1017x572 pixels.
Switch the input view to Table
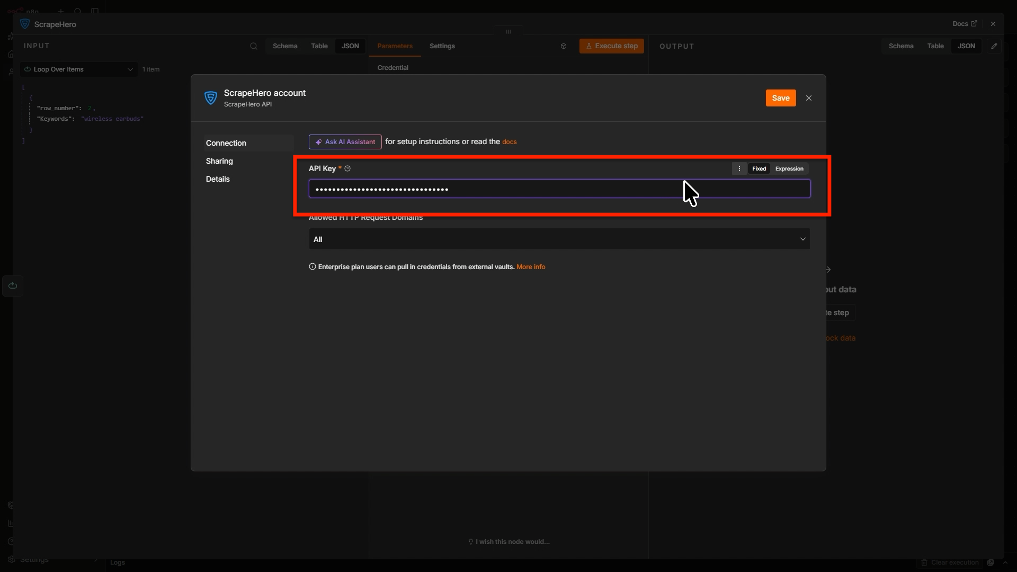click(x=319, y=46)
